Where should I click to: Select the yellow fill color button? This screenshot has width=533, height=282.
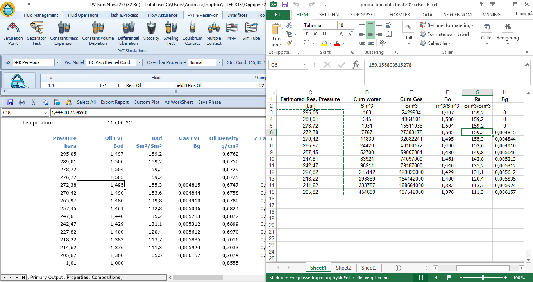click(324, 43)
